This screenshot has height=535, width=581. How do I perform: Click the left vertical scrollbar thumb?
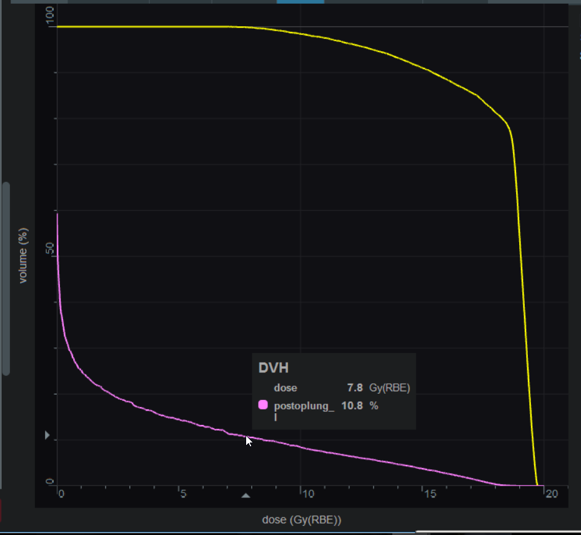[6, 279]
